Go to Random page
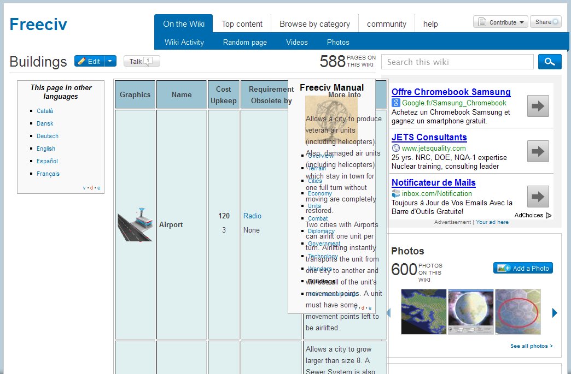The width and height of the screenshot is (571, 374). coord(245,42)
